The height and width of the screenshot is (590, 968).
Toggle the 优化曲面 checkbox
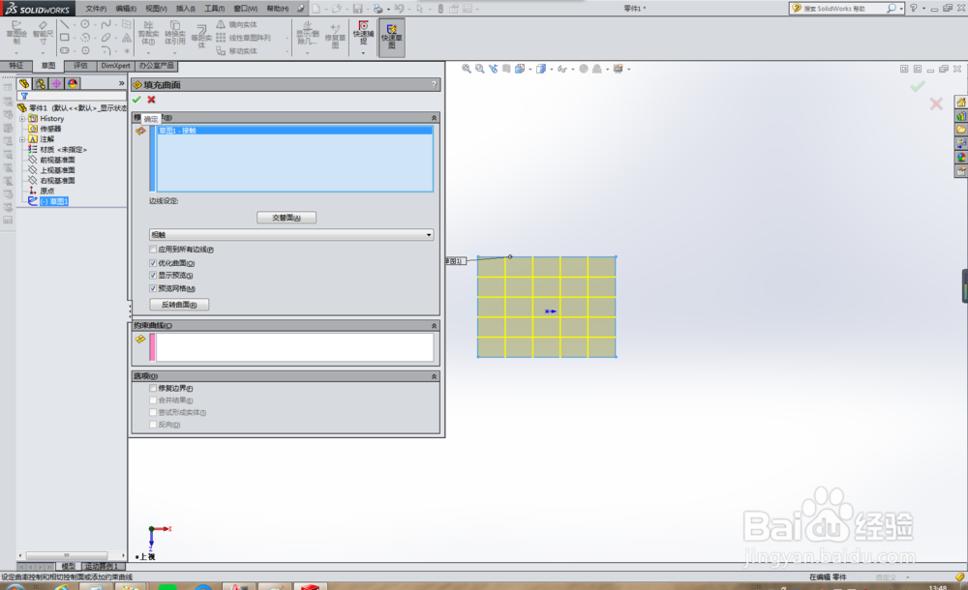(153, 263)
